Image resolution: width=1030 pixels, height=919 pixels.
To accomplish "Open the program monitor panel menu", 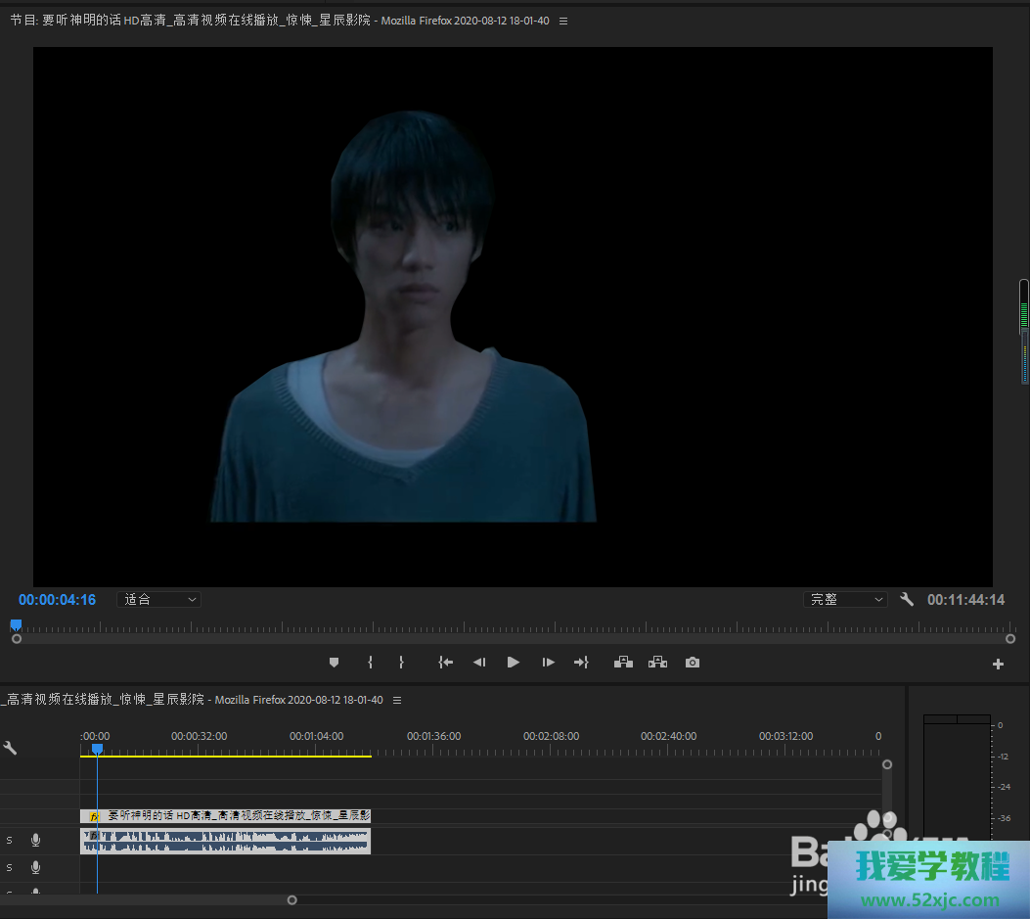I will (563, 21).
